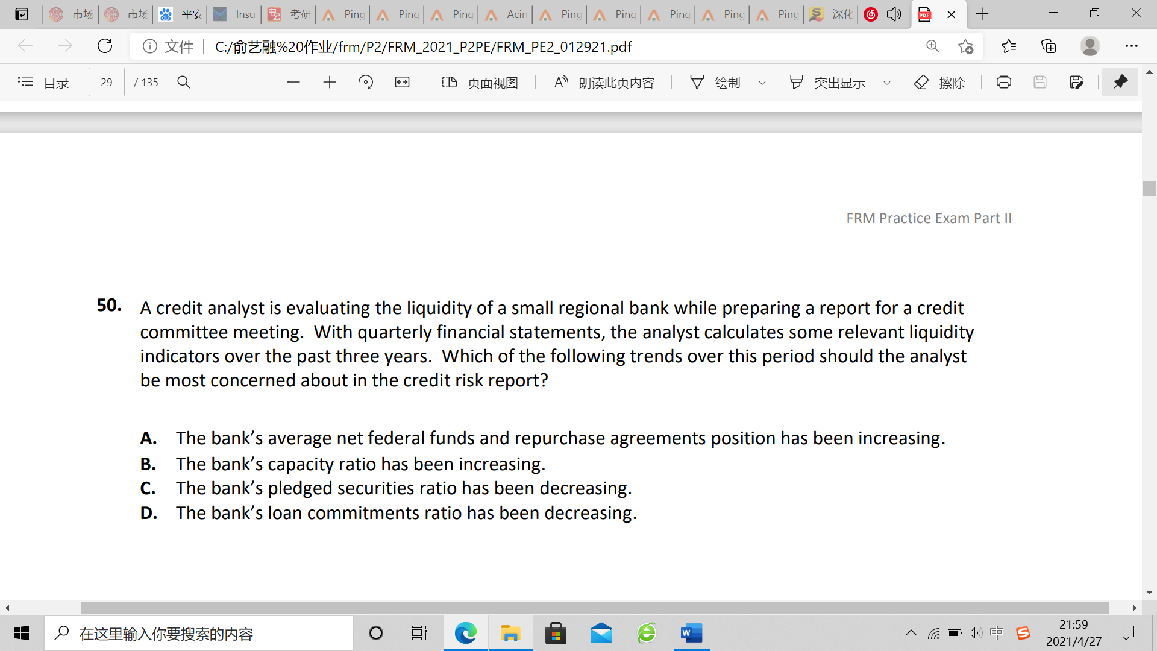Mute the tab with speaker icon
This screenshot has width=1157, height=651.
[x=894, y=14]
